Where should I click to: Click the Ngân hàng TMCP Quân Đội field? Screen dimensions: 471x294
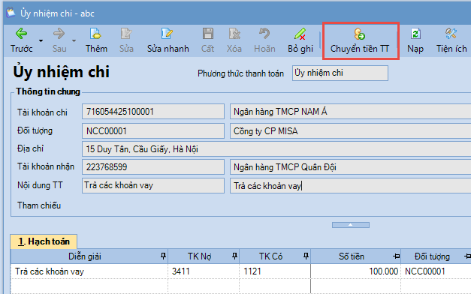(350, 166)
